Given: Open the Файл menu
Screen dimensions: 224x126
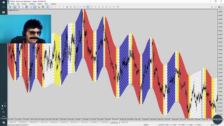Looking at the screenshot, I should coord(13,4).
